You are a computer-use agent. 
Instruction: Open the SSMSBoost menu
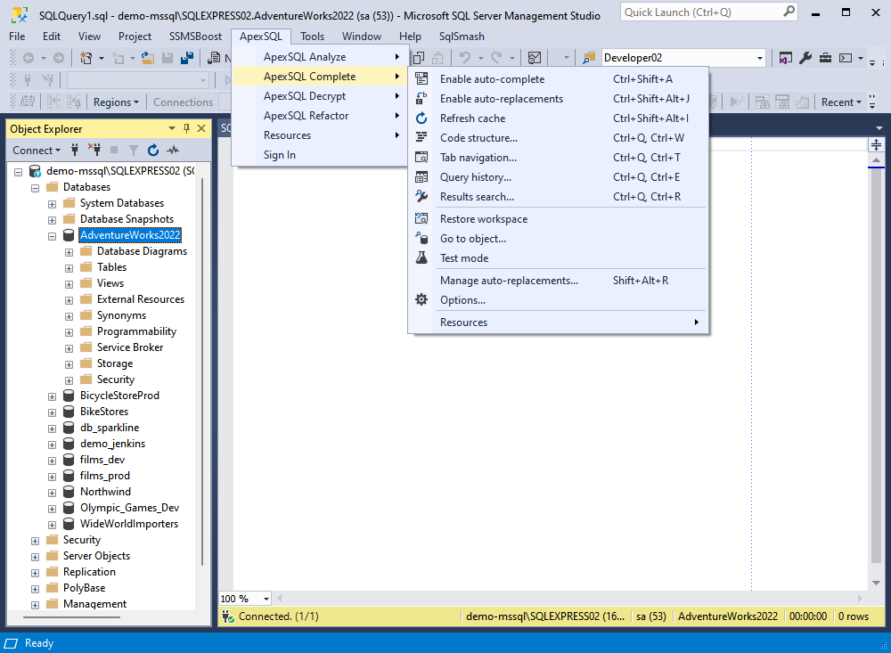tap(195, 37)
